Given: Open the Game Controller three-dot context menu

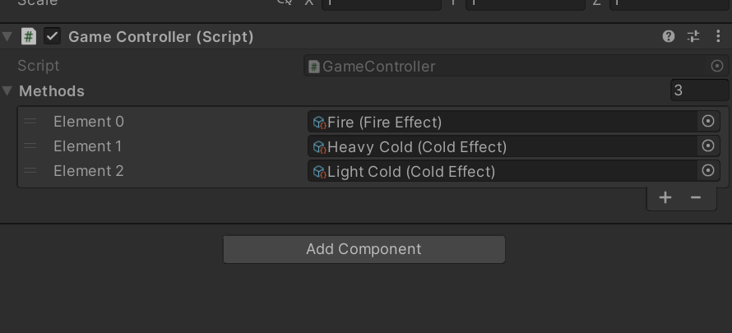Looking at the screenshot, I should point(716,36).
